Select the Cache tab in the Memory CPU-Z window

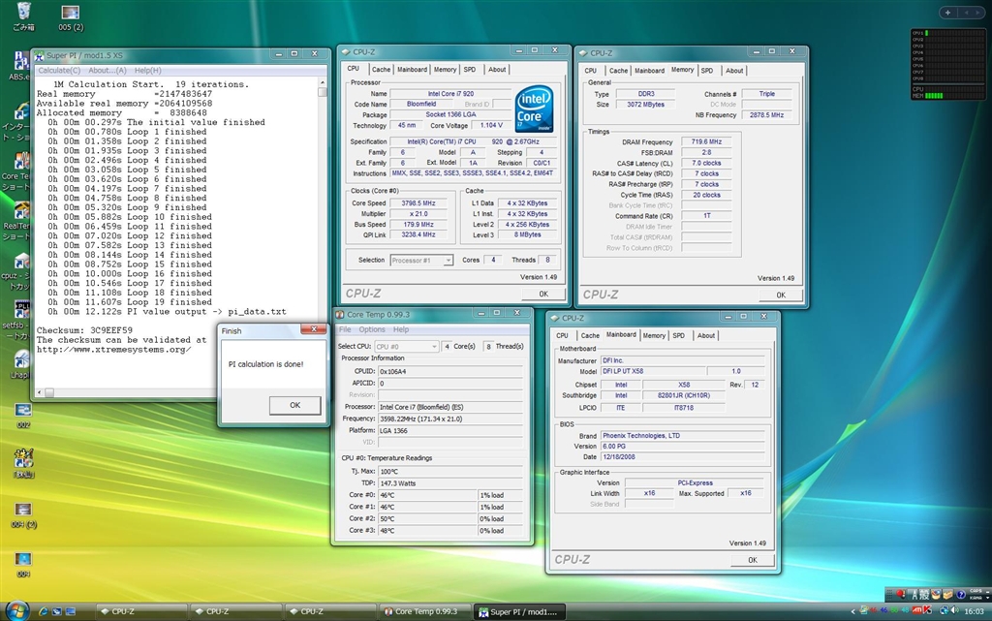(x=618, y=70)
